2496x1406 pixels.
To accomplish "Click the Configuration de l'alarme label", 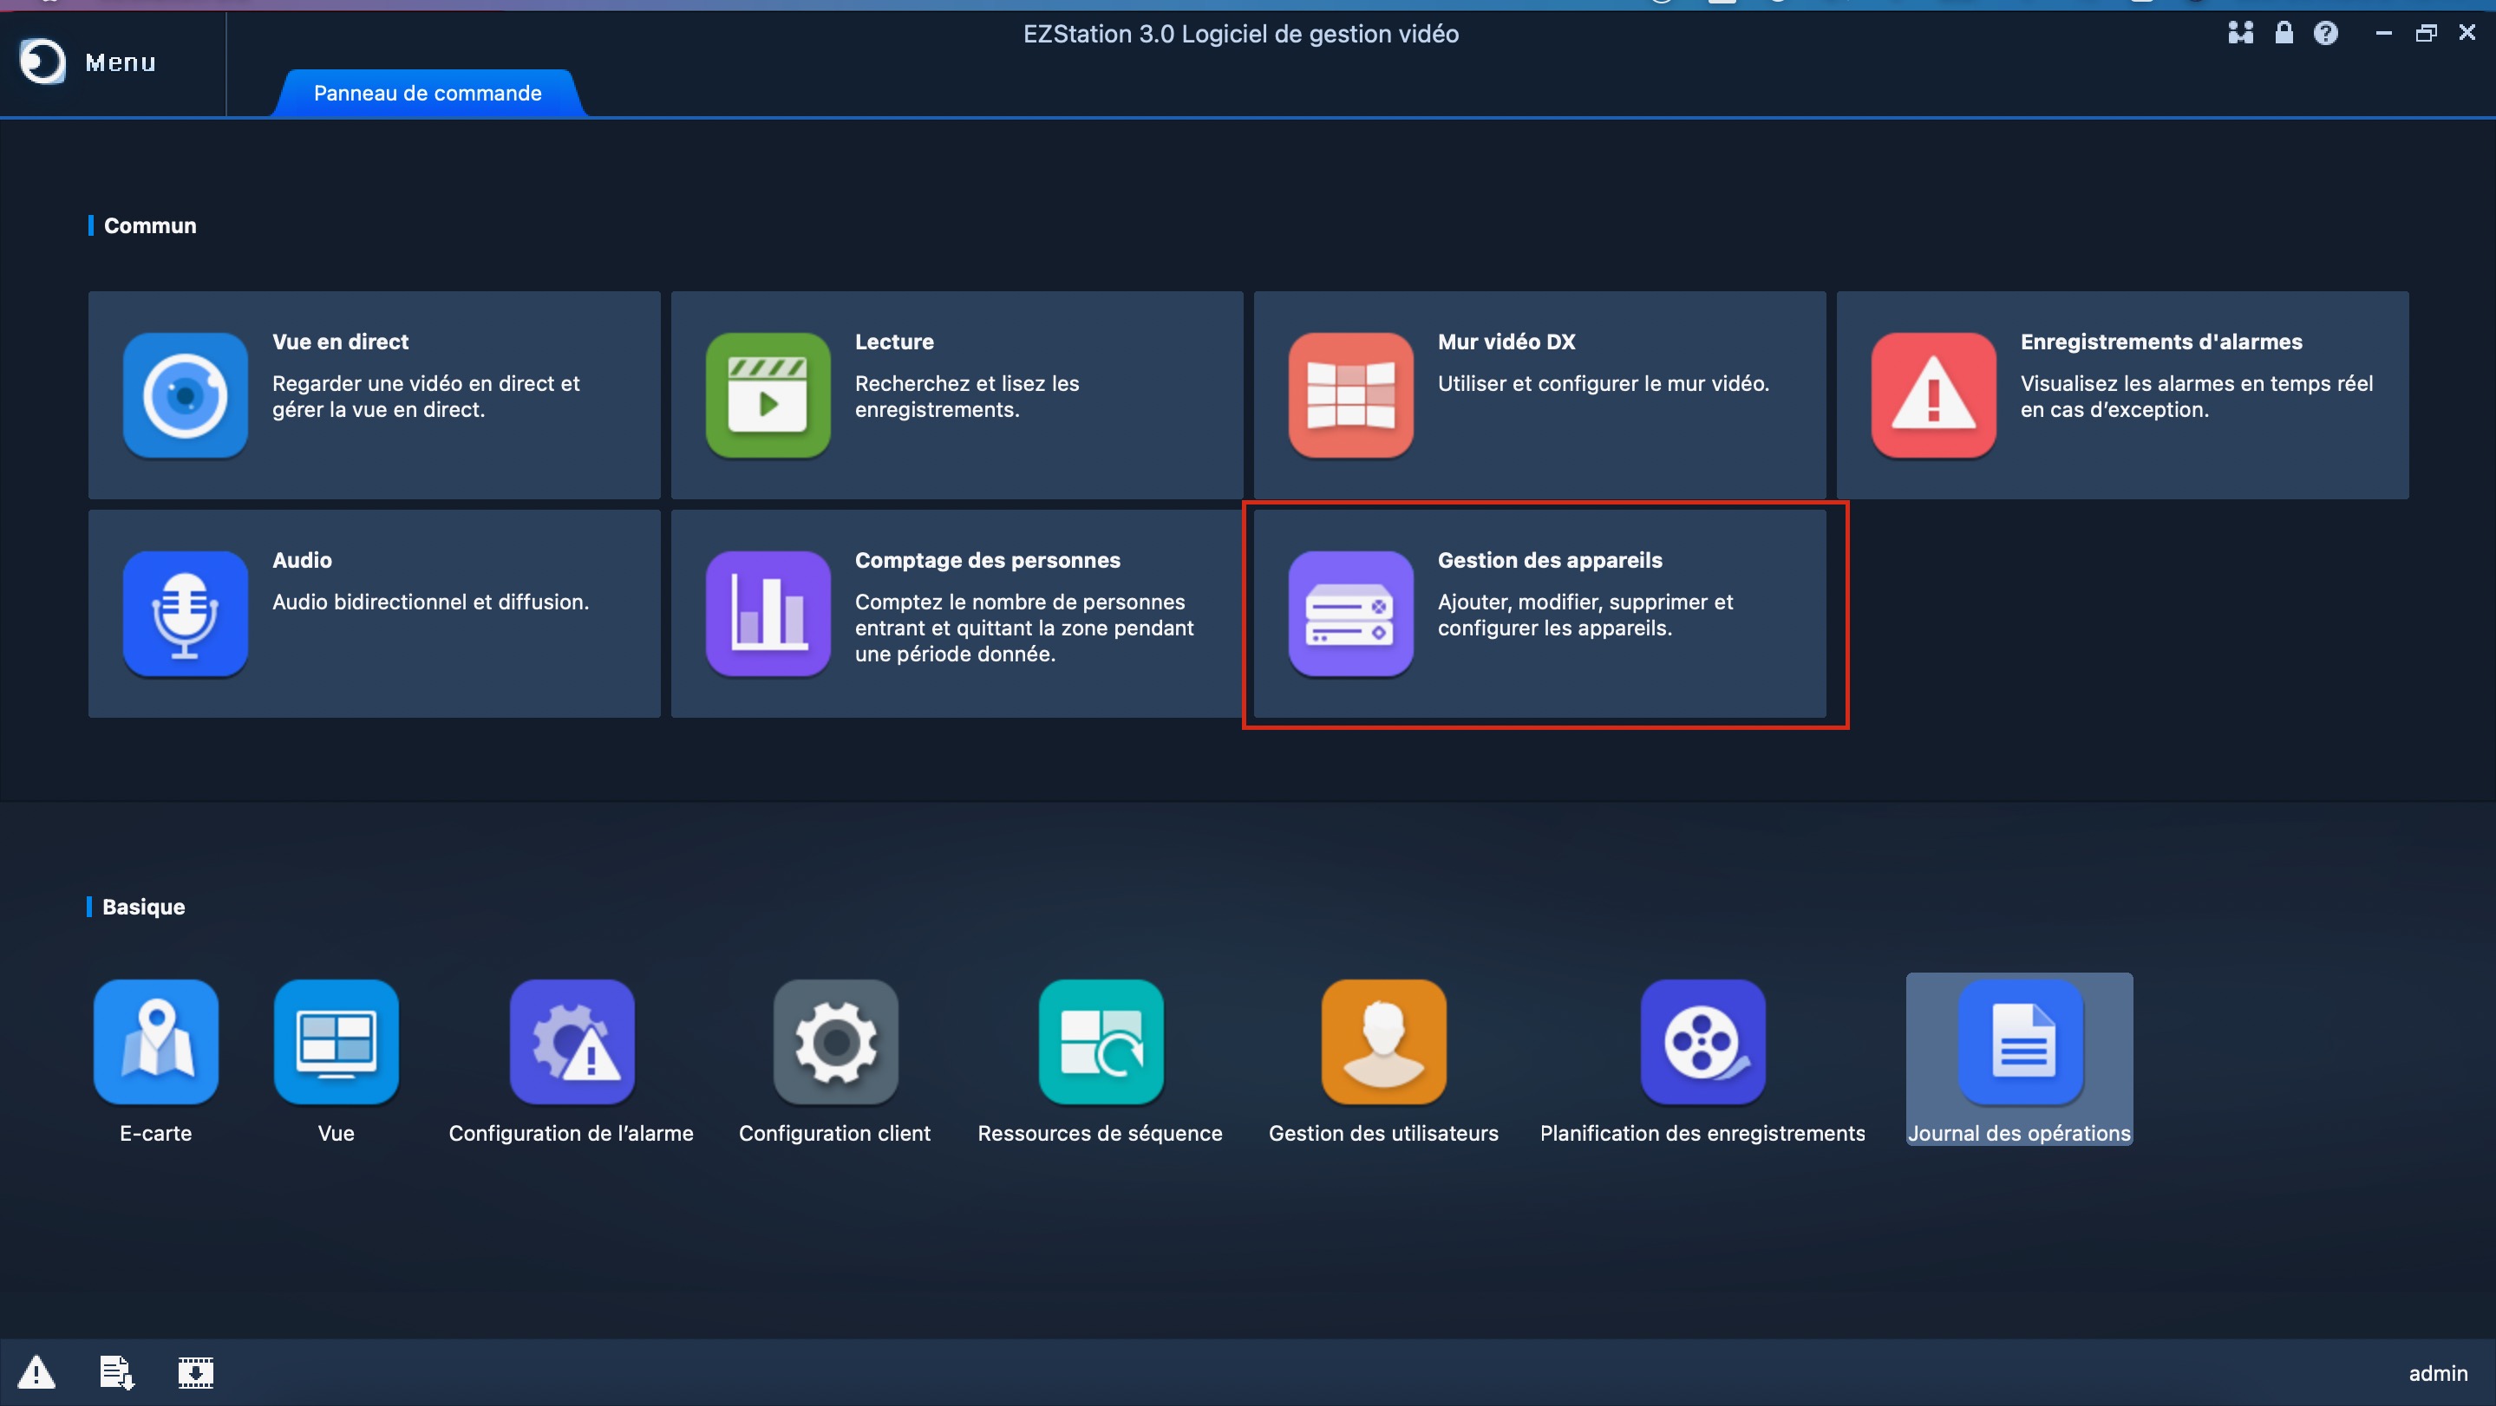I will pyautogui.click(x=571, y=1133).
